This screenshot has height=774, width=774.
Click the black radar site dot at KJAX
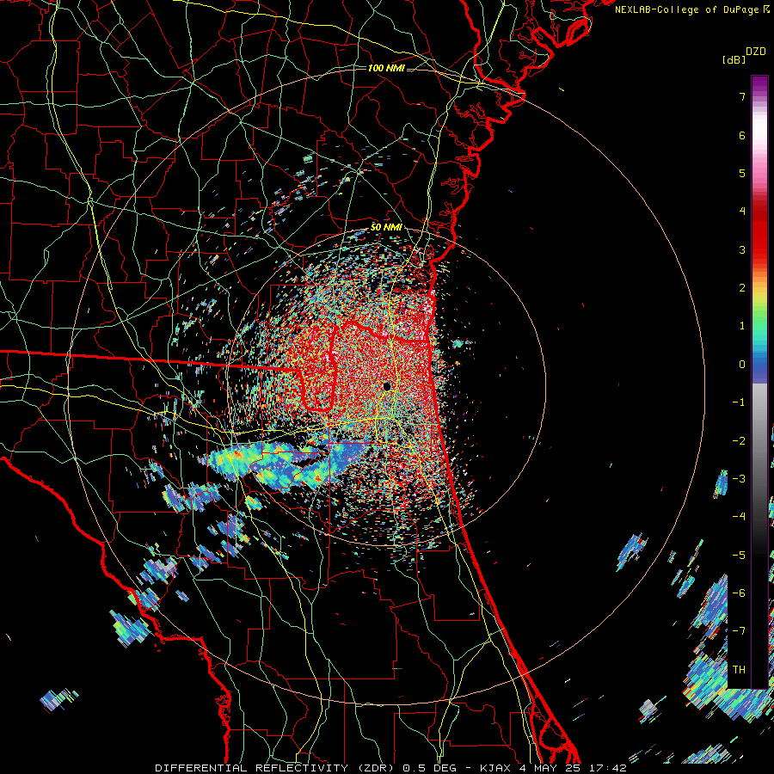pyautogui.click(x=387, y=386)
